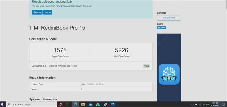Click the System Information heading
Viewport: 227px width, 107px height.
pos(43,99)
